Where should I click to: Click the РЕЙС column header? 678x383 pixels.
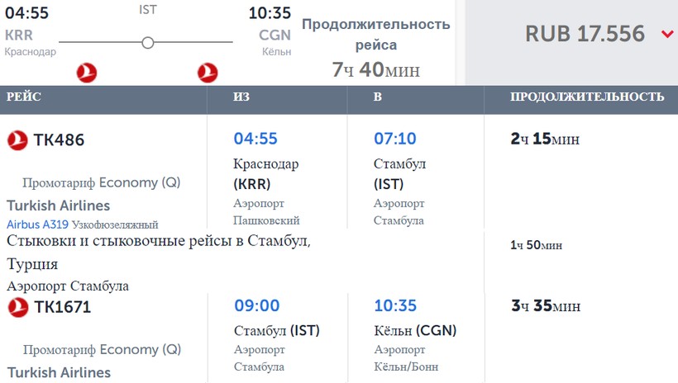click(x=24, y=97)
